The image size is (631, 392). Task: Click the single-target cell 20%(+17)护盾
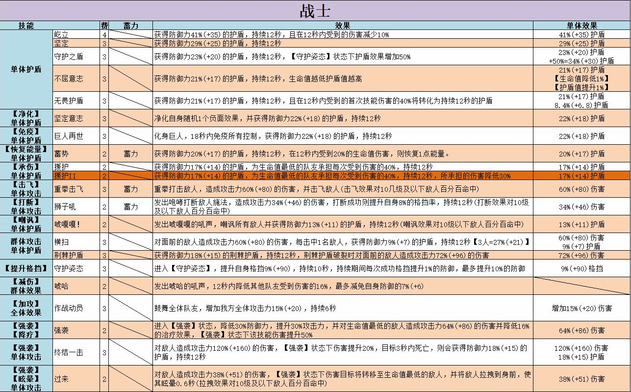(582, 154)
